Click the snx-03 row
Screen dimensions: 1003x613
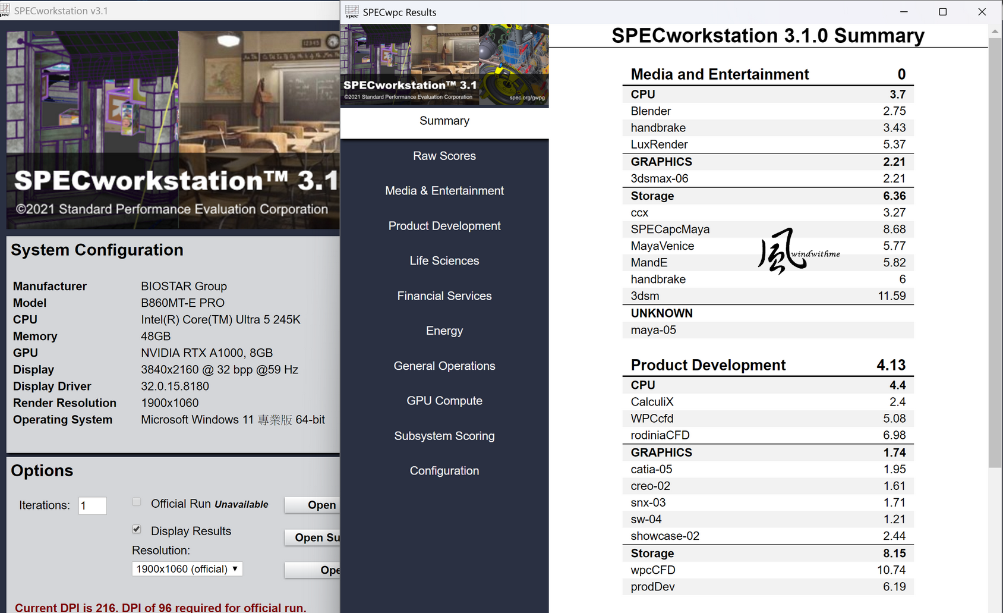[x=768, y=502]
